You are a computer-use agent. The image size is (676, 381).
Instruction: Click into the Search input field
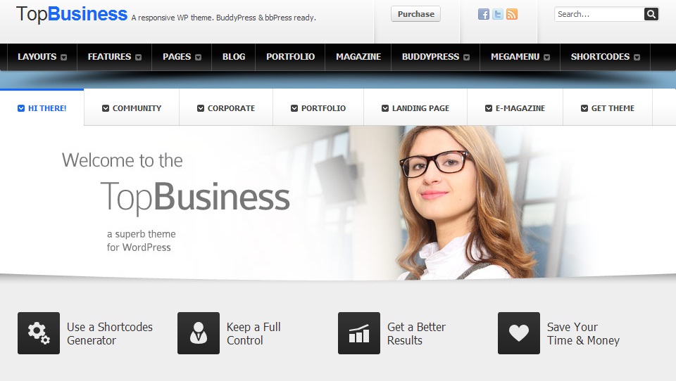tap(599, 14)
